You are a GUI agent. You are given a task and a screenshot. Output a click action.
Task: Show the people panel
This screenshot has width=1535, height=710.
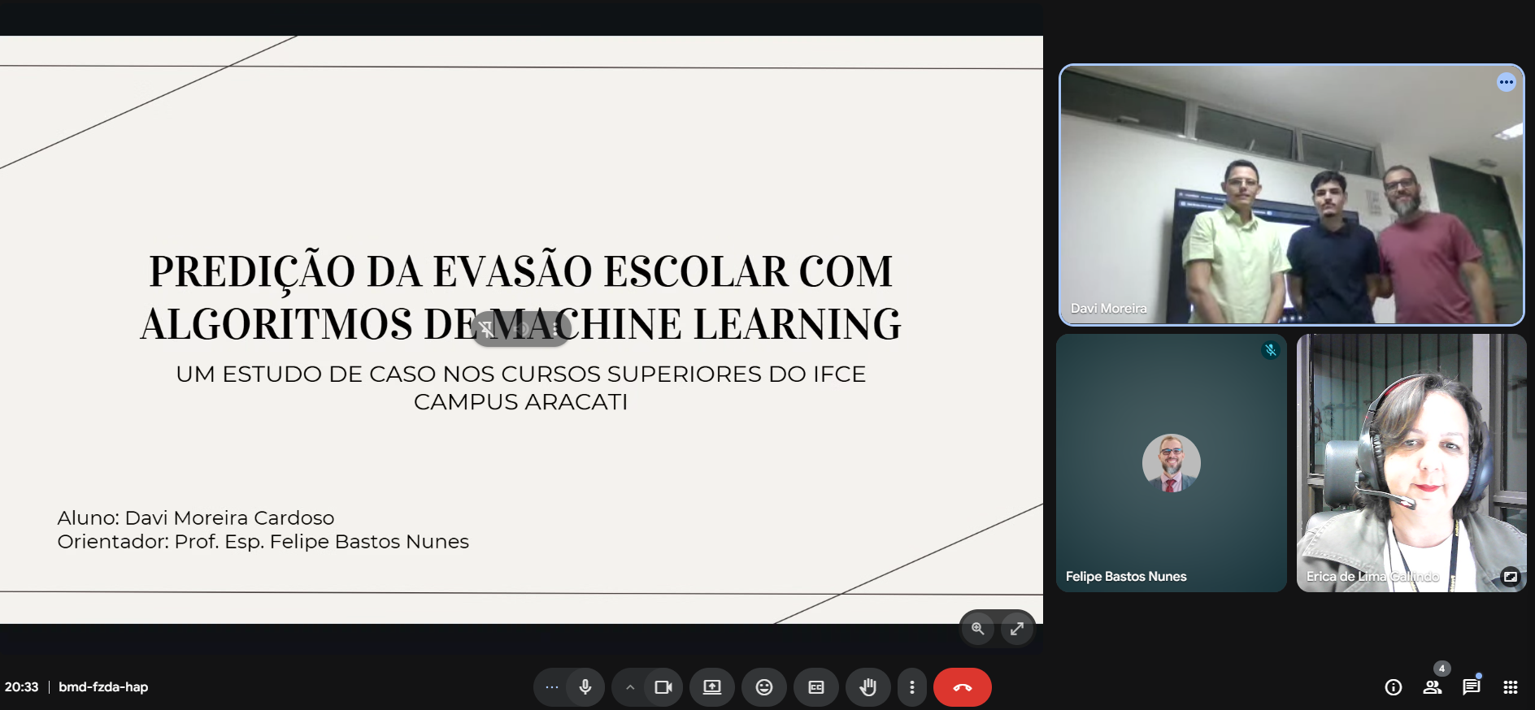coord(1432,687)
